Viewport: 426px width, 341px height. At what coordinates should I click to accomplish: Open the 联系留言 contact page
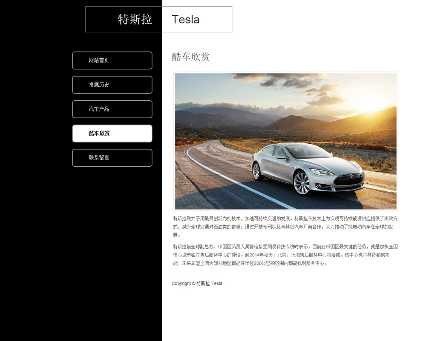pos(112,158)
